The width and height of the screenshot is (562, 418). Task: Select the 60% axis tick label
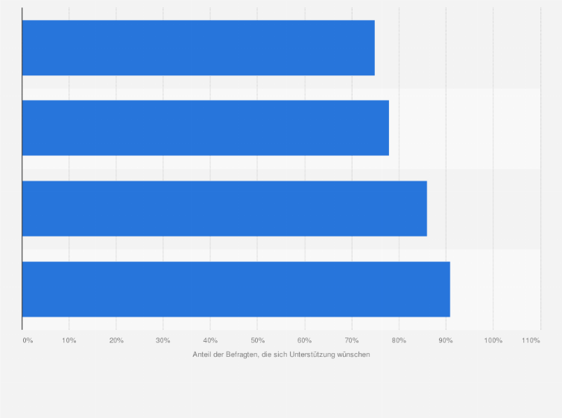click(305, 340)
